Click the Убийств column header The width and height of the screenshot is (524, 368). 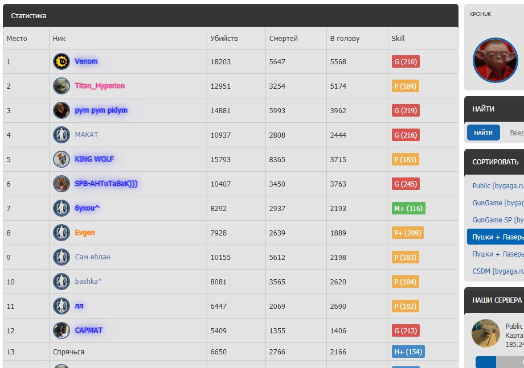pyautogui.click(x=224, y=39)
